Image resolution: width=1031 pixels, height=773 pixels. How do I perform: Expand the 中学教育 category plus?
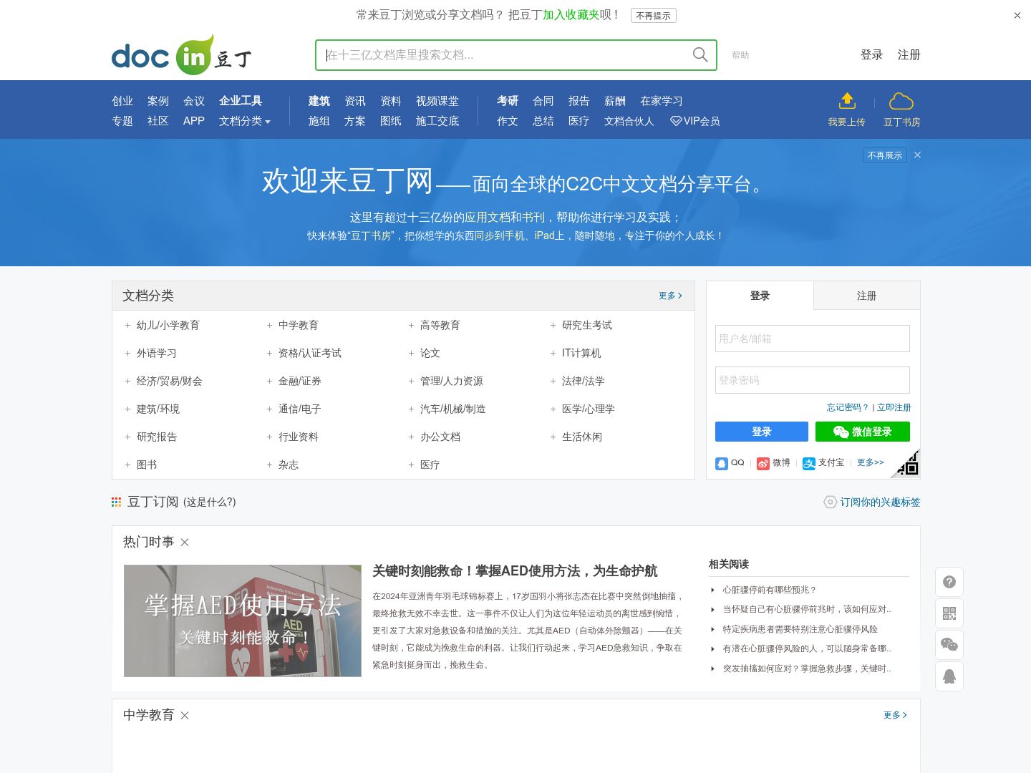click(x=270, y=326)
